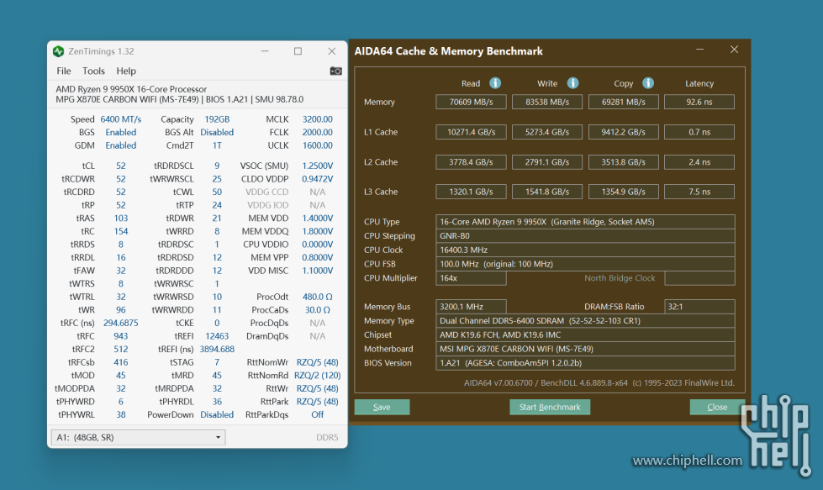Click Memory Write value 83538 MB/s

pos(547,102)
